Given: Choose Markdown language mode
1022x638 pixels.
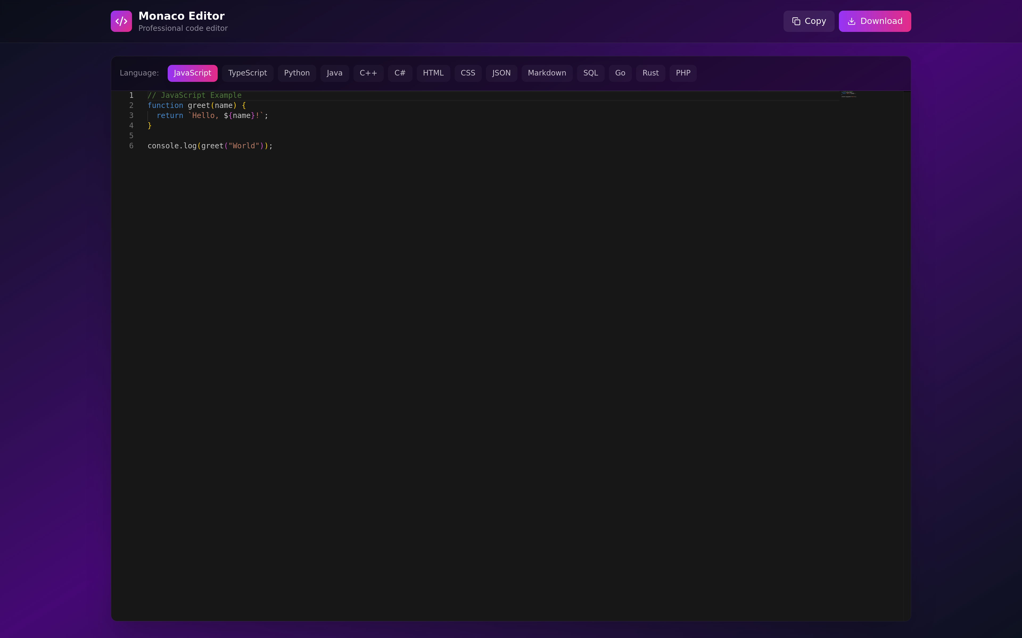Looking at the screenshot, I should pos(546,73).
